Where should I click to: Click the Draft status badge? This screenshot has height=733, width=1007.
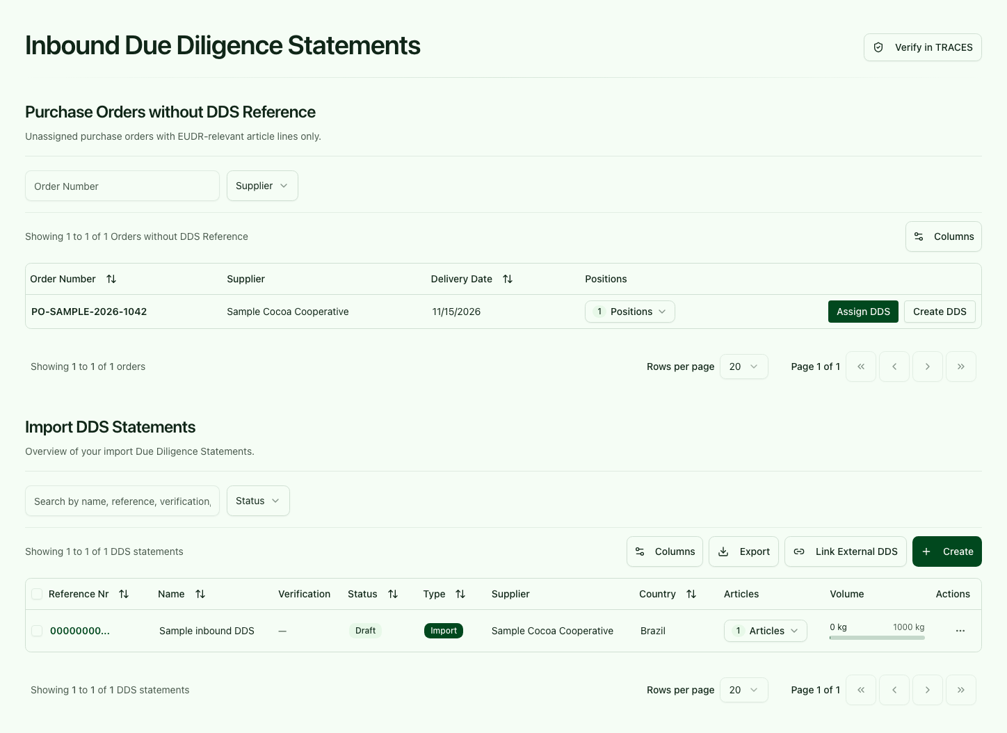365,631
